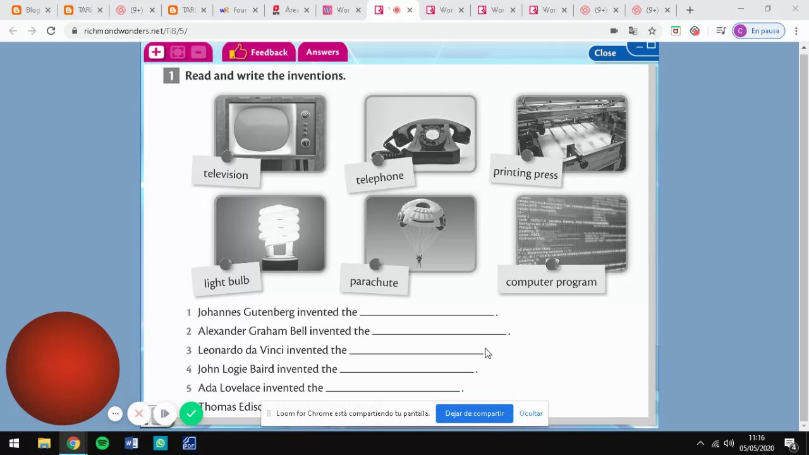Select the parachute picture
Screen dimensions: 809x455
pyautogui.click(x=420, y=234)
